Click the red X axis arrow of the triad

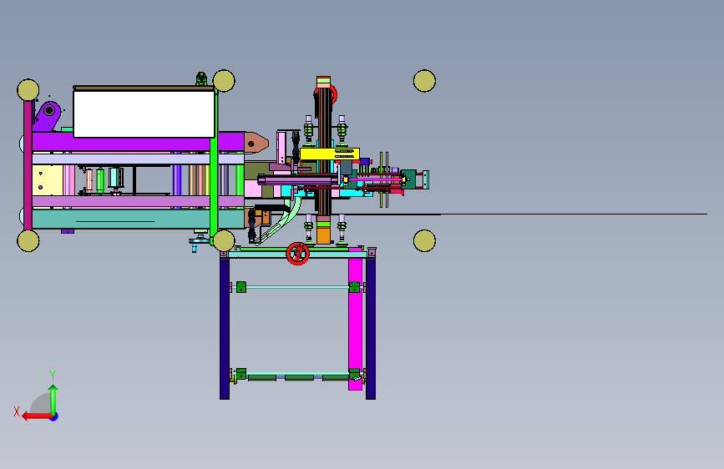(36, 416)
